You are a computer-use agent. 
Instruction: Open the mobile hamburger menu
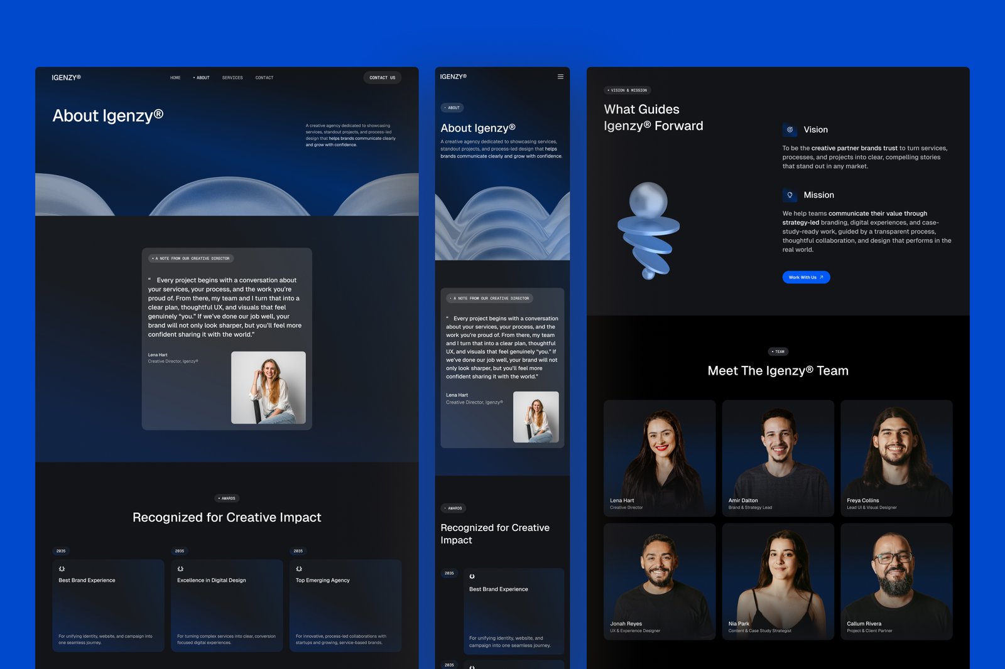(560, 76)
